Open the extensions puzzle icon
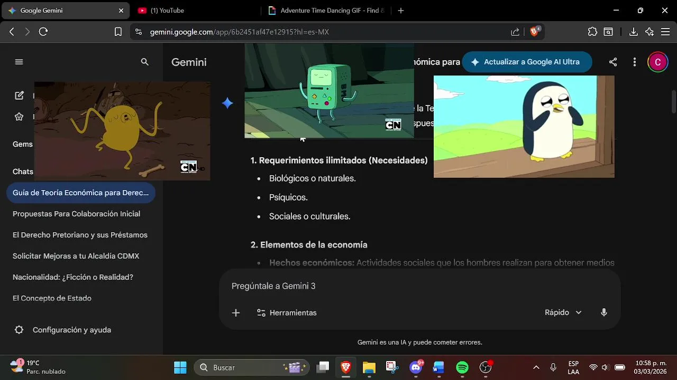This screenshot has height=380, width=677. (x=592, y=32)
